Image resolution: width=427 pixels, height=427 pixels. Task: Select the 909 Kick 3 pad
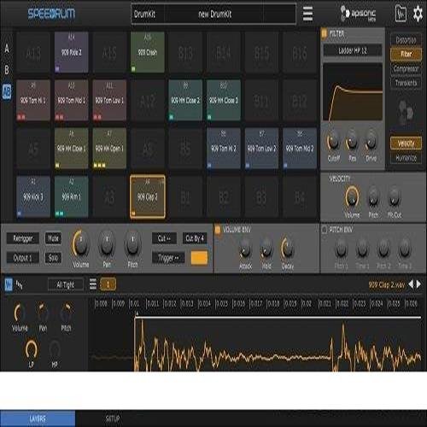pos(33,197)
